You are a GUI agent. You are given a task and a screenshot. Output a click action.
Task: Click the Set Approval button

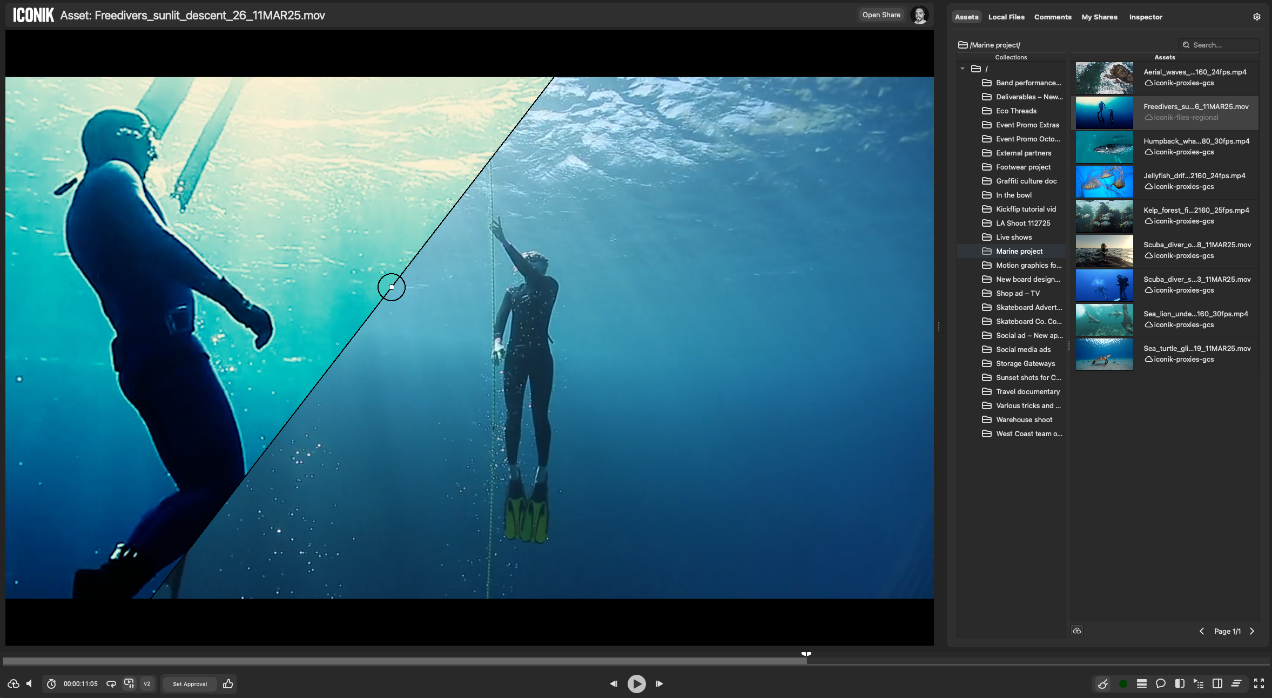(190, 684)
